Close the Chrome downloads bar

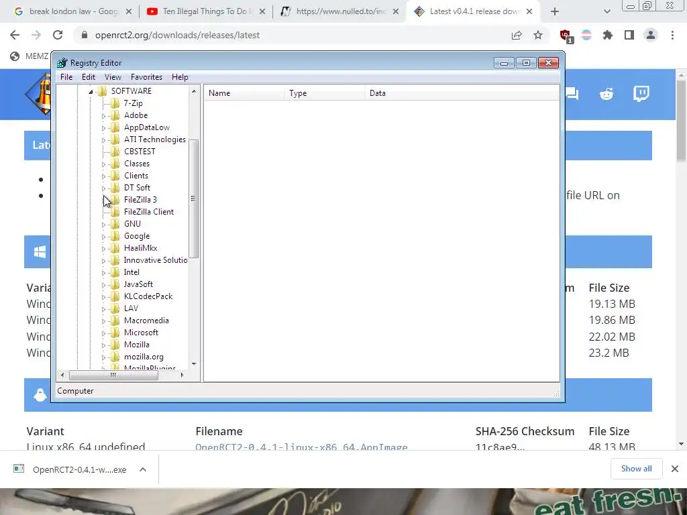(675, 469)
